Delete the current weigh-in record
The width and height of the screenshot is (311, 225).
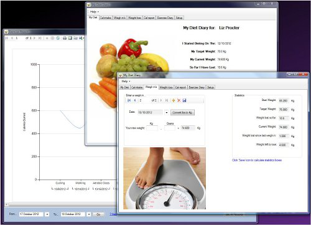coord(179,100)
